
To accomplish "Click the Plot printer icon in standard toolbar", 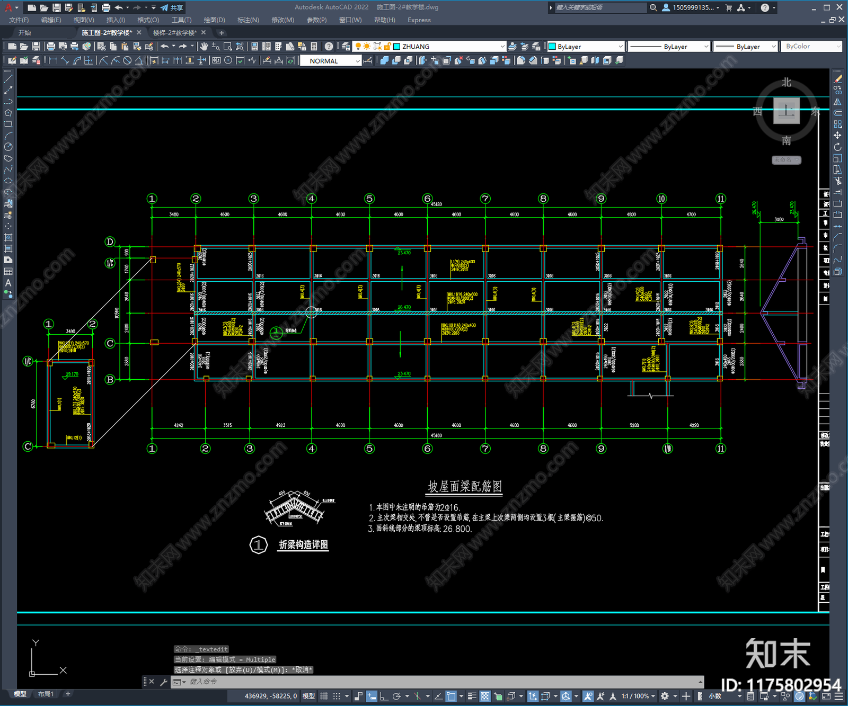I will pos(51,47).
